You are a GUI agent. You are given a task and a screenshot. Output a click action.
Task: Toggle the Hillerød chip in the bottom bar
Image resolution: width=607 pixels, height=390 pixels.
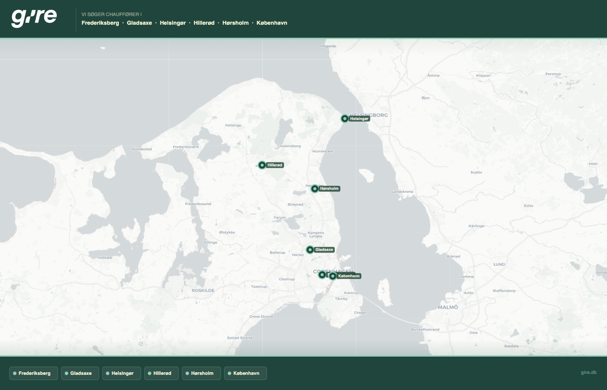(x=161, y=373)
